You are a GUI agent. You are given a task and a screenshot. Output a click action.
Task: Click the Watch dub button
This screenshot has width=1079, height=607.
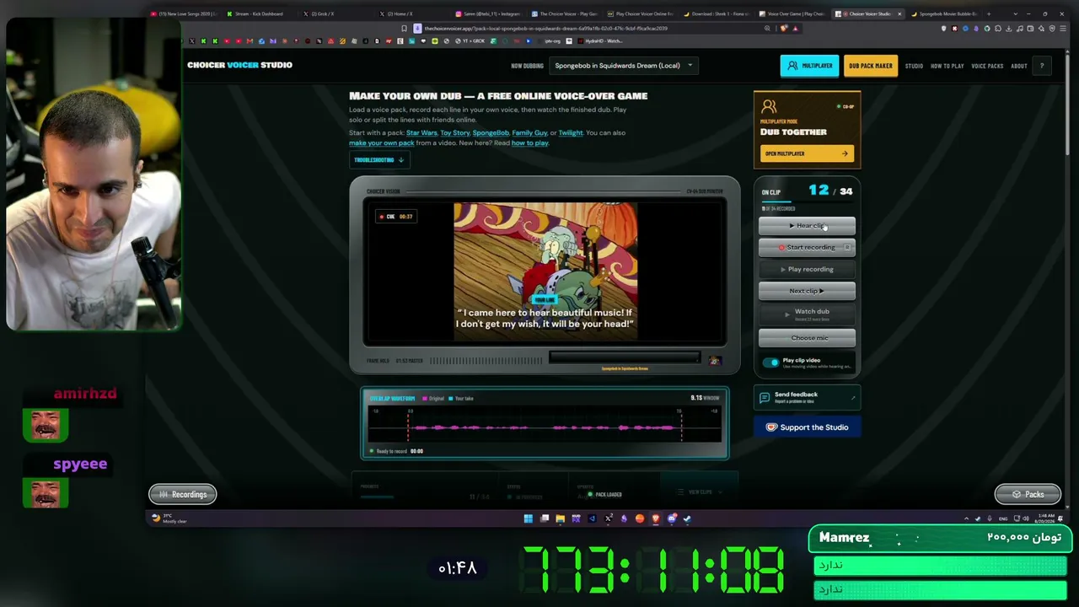point(807,314)
